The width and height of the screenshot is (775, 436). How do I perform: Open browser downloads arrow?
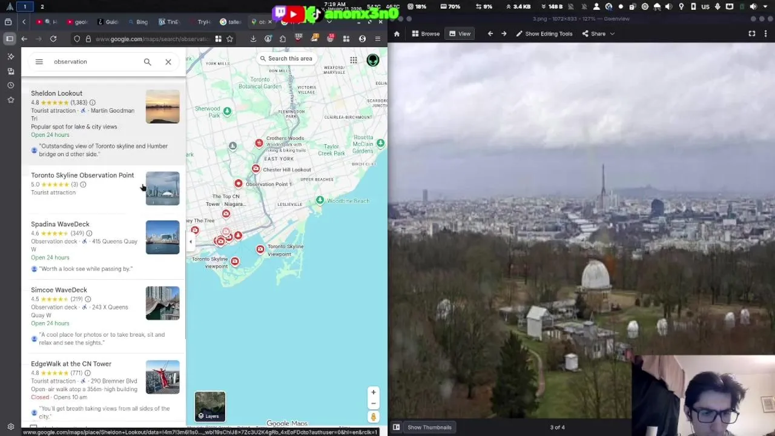253,39
